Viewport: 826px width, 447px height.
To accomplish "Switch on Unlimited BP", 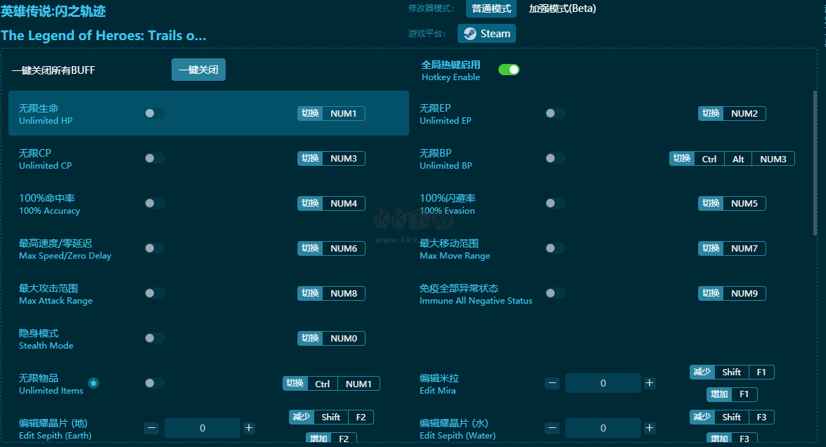I will (555, 158).
